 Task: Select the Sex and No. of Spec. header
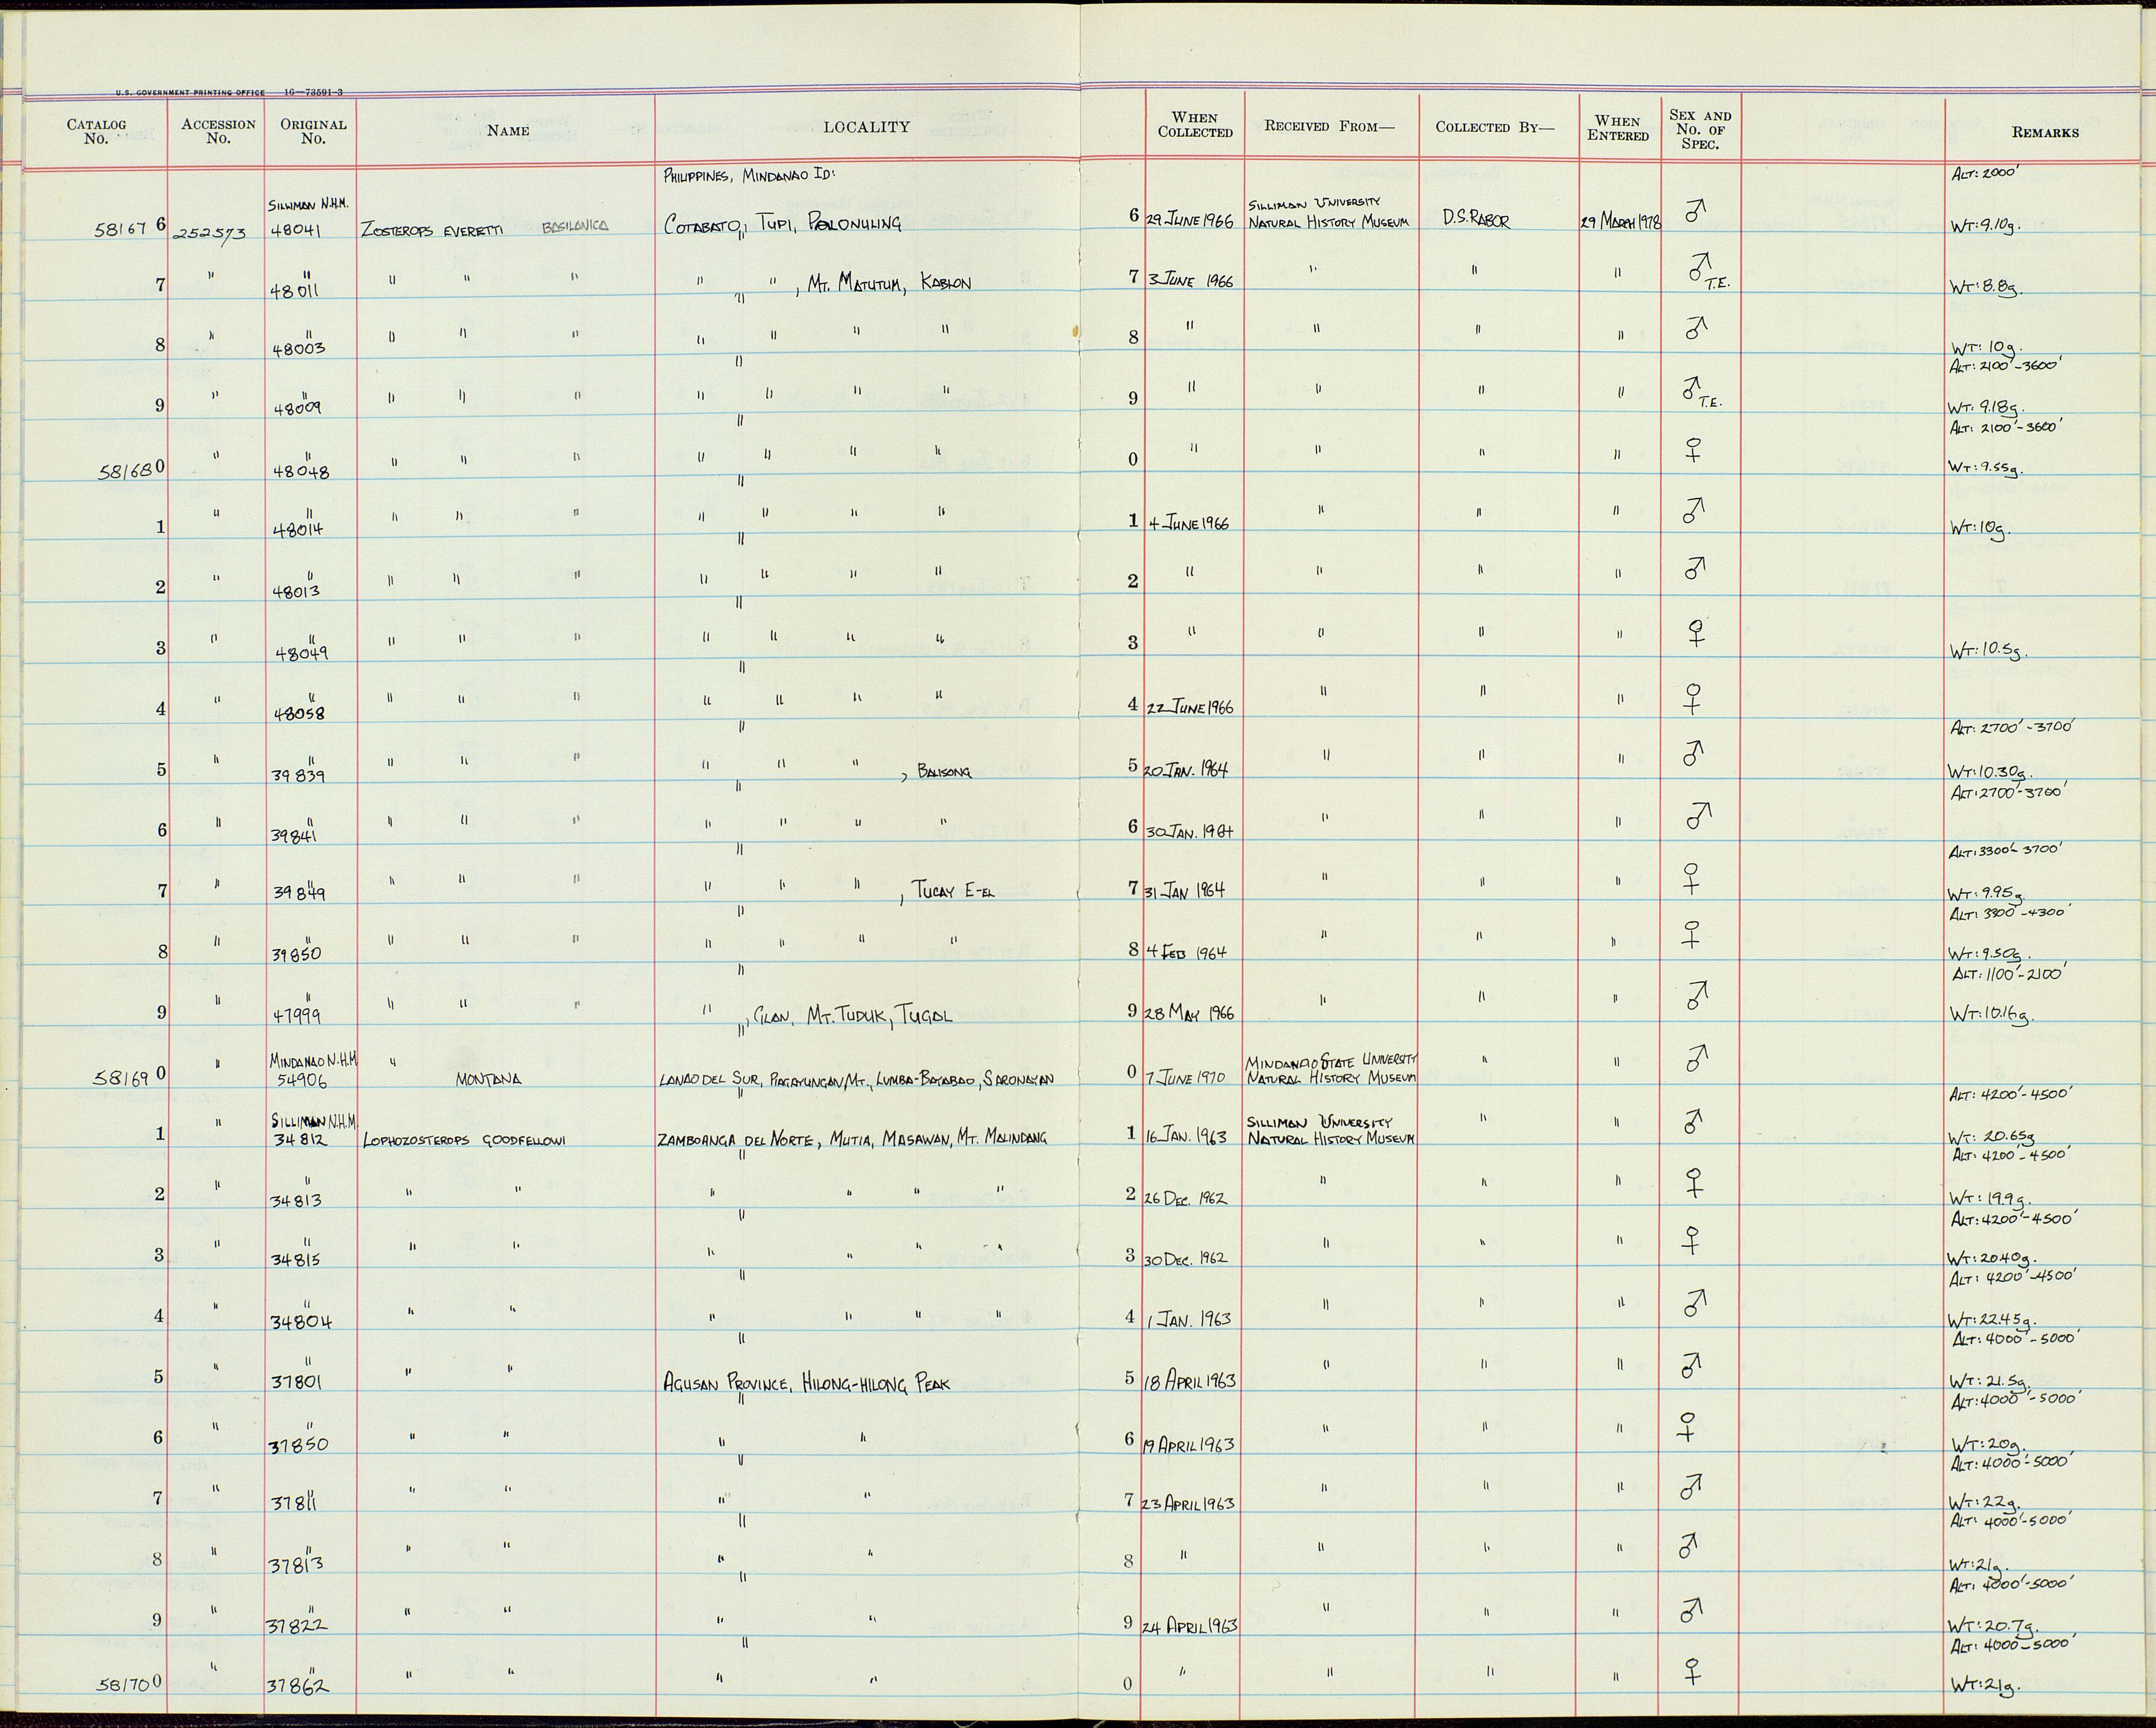[1700, 129]
